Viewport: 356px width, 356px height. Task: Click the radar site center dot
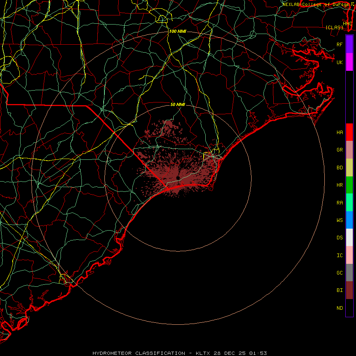[x=178, y=178]
